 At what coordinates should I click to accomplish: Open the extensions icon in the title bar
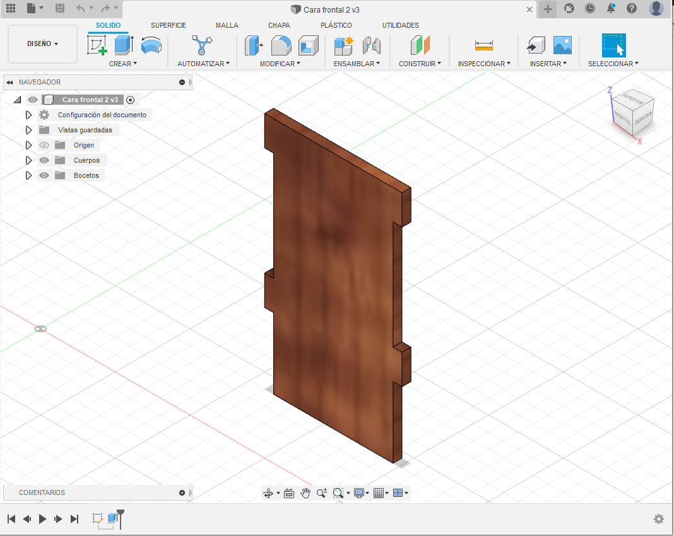[x=569, y=8]
